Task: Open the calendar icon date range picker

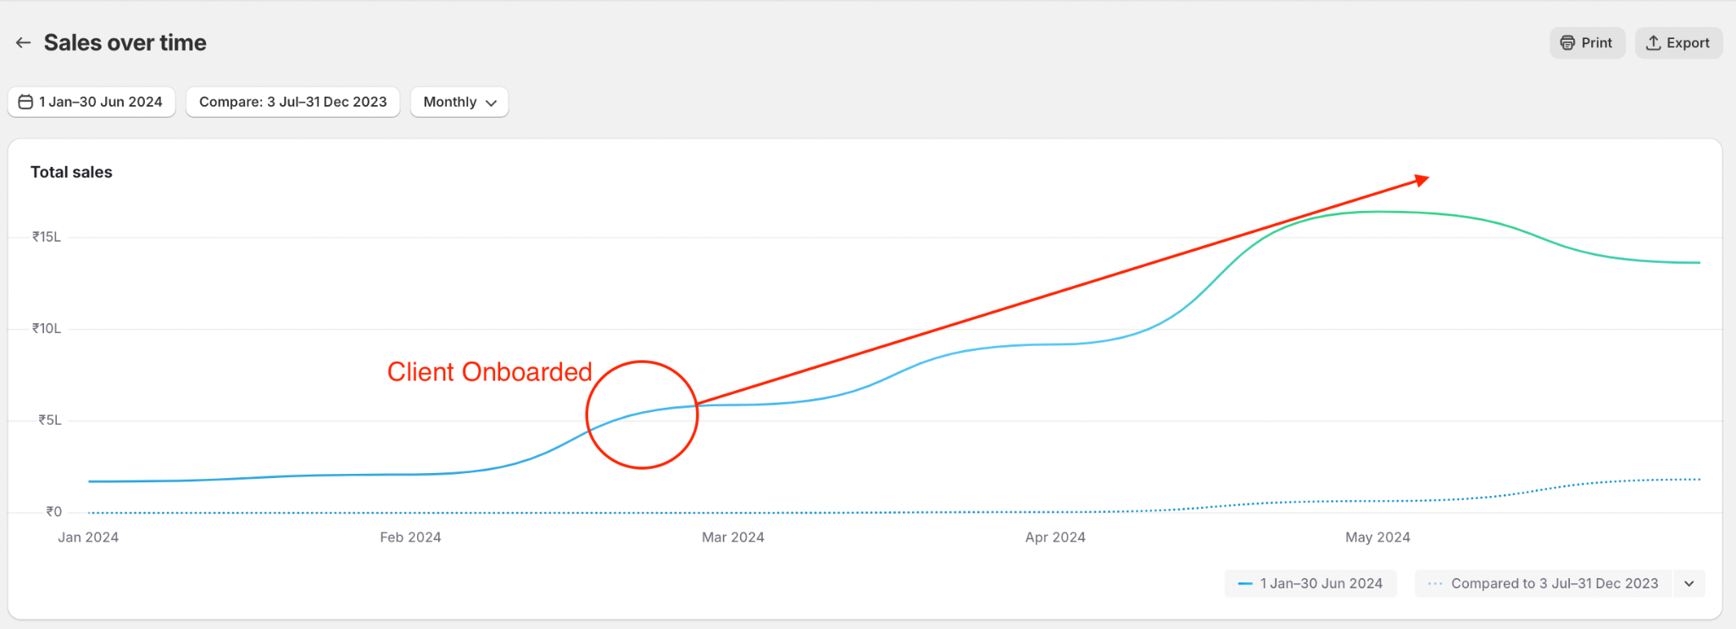Action: 26,102
